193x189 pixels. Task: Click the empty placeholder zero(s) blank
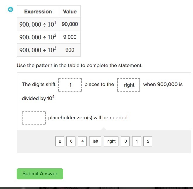point(34,118)
